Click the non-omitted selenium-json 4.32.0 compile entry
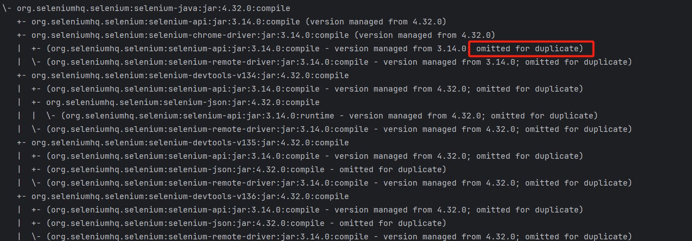Viewport: 692px width, 241px height. [182, 102]
